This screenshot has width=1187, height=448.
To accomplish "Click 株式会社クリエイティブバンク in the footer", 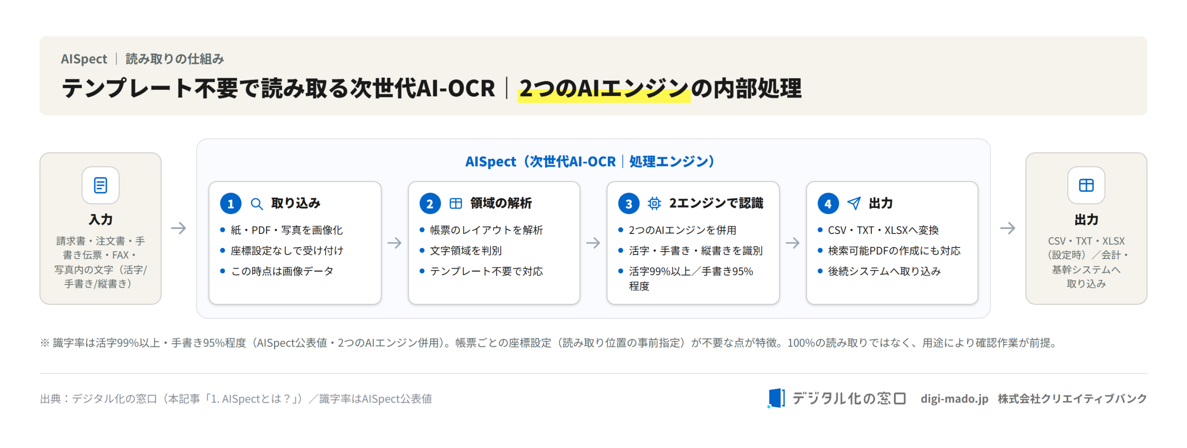I will tap(1072, 398).
